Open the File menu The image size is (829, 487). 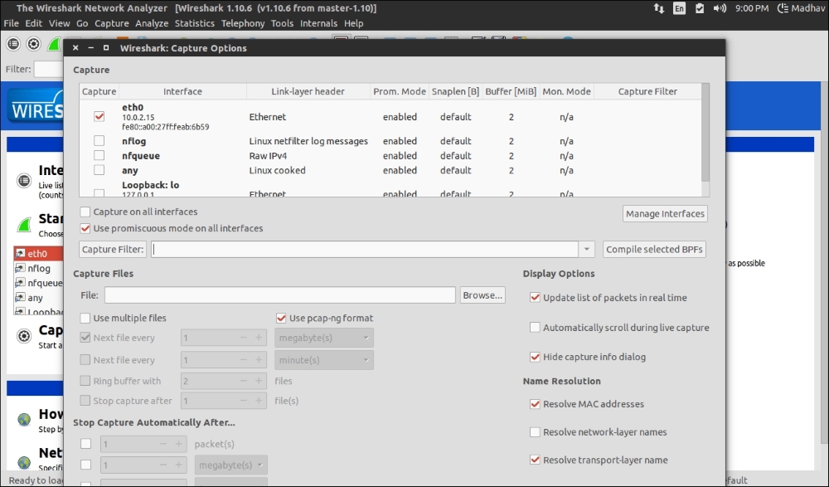11,23
